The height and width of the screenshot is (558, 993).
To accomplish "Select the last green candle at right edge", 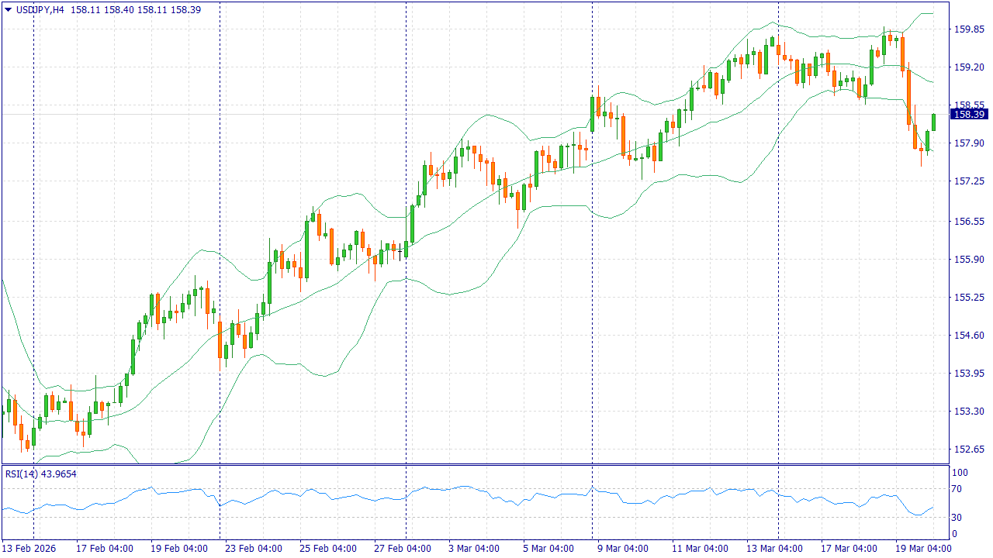I will (934, 122).
